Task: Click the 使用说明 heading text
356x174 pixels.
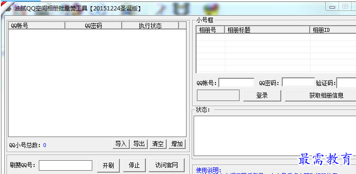Action: [x=209, y=170]
